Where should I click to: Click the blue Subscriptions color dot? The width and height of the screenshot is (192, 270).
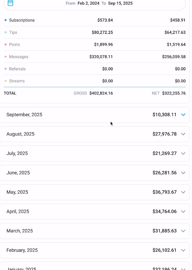point(5,20)
